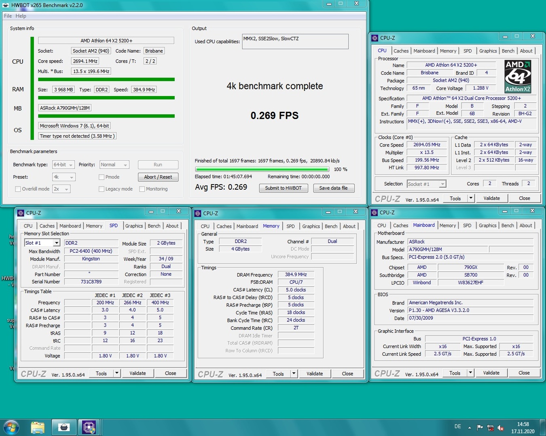Click the 0.269 FPS result text

pyautogui.click(x=275, y=115)
